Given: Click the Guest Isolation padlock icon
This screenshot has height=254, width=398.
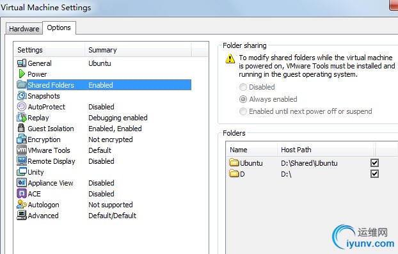Looking at the screenshot, I should tap(21, 128).
